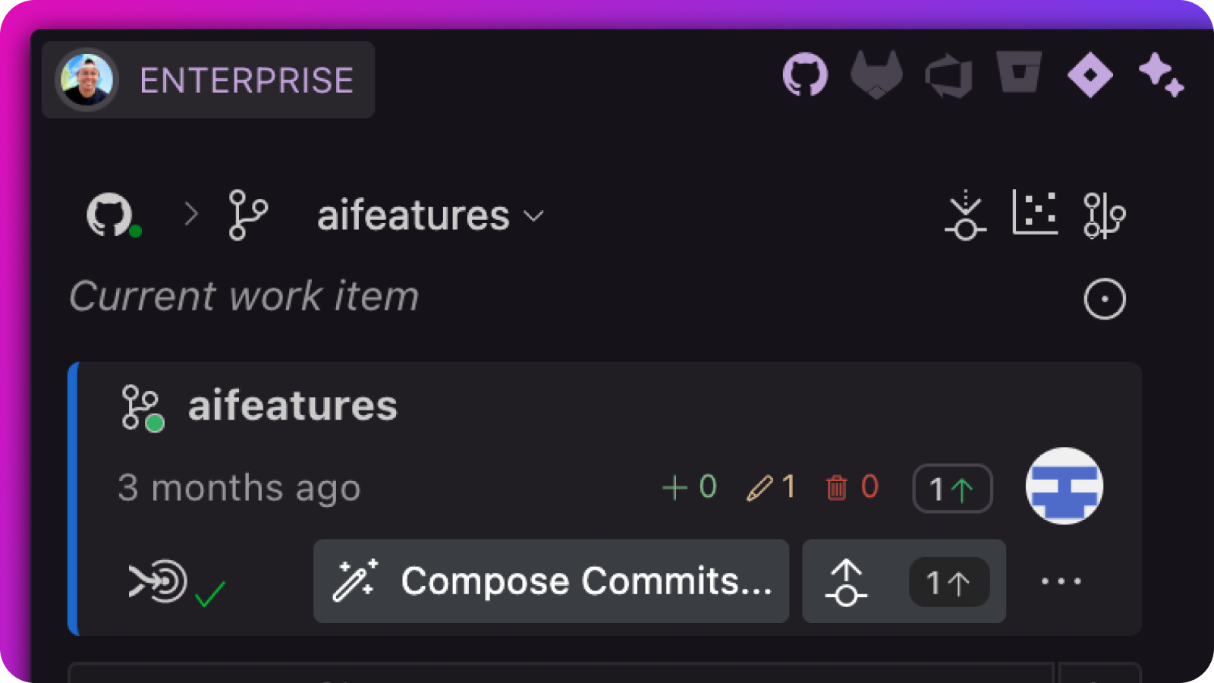Viewport: 1214px width, 683px height.
Task: Click the Azure DevOps integration icon
Action: coord(948,76)
